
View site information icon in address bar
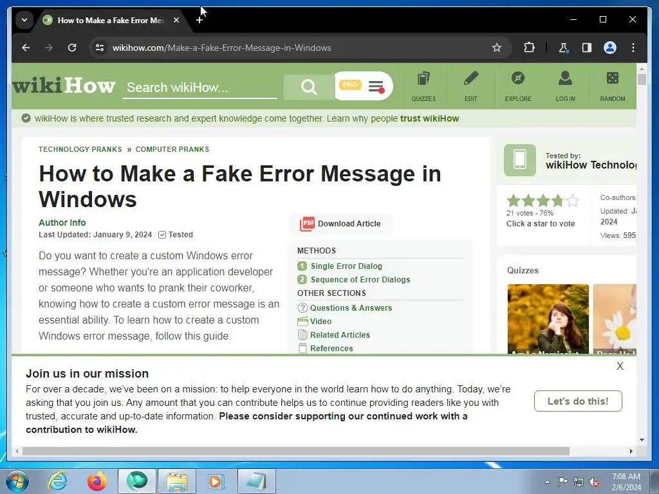[x=100, y=48]
